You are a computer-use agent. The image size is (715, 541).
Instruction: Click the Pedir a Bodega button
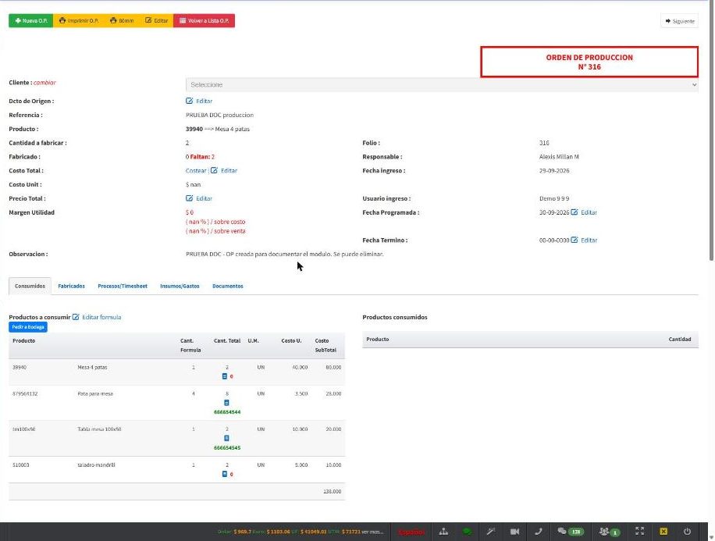28,327
